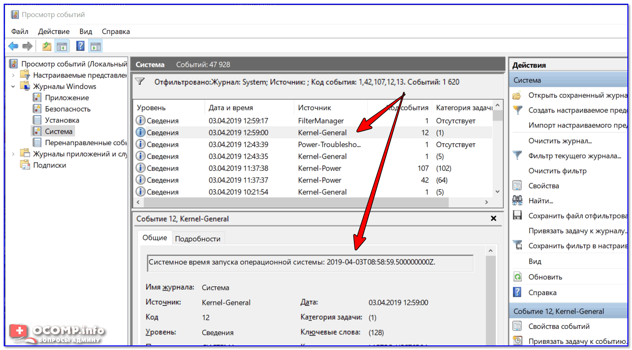Select Перенаправленные события in tree
The height and width of the screenshot is (350, 632).
[x=86, y=142]
